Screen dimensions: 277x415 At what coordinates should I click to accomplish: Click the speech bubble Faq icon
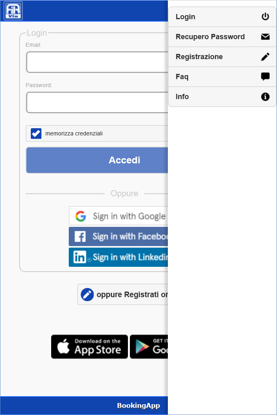[265, 77]
